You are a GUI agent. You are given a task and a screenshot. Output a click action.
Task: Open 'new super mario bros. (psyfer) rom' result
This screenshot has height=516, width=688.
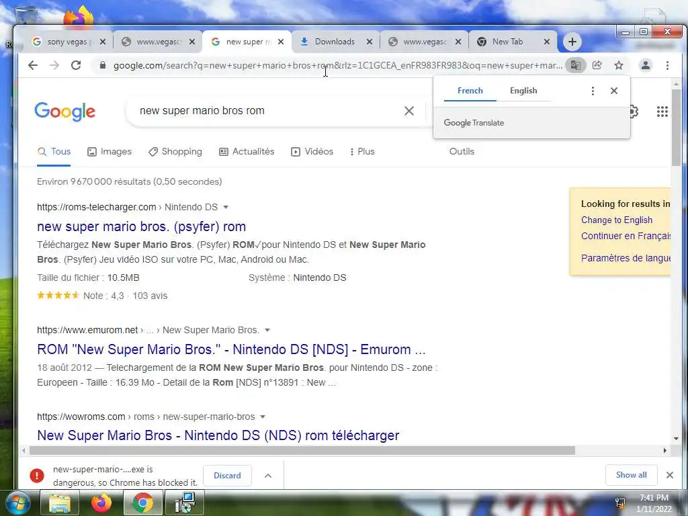point(141,226)
